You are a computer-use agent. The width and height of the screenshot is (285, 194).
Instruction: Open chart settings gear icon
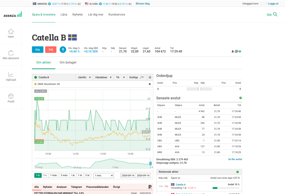coord(150,78)
